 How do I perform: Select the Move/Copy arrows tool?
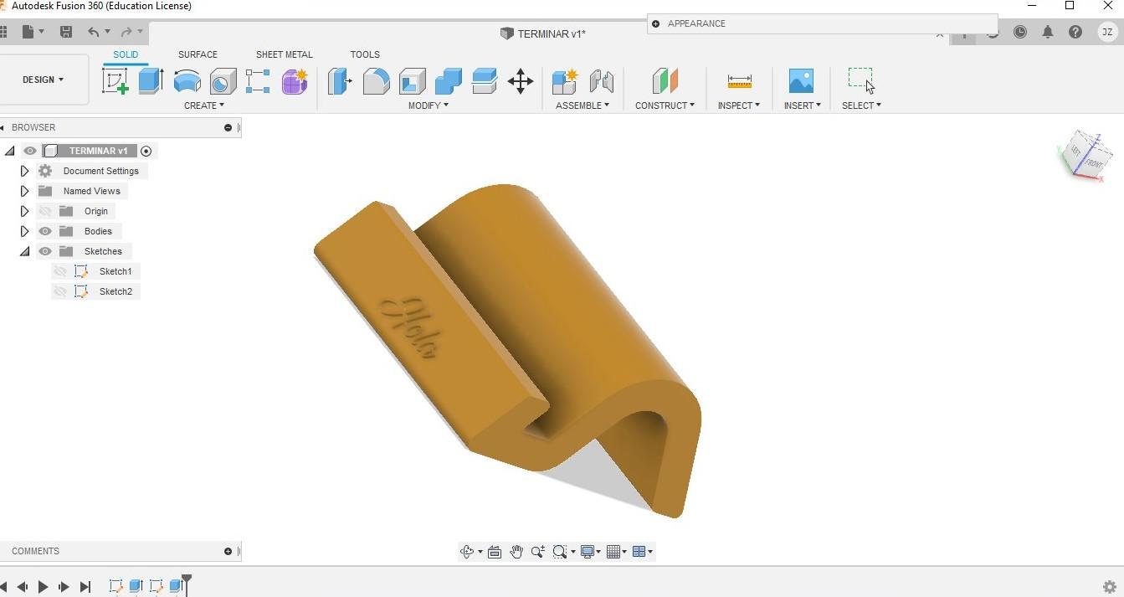pyautogui.click(x=521, y=81)
